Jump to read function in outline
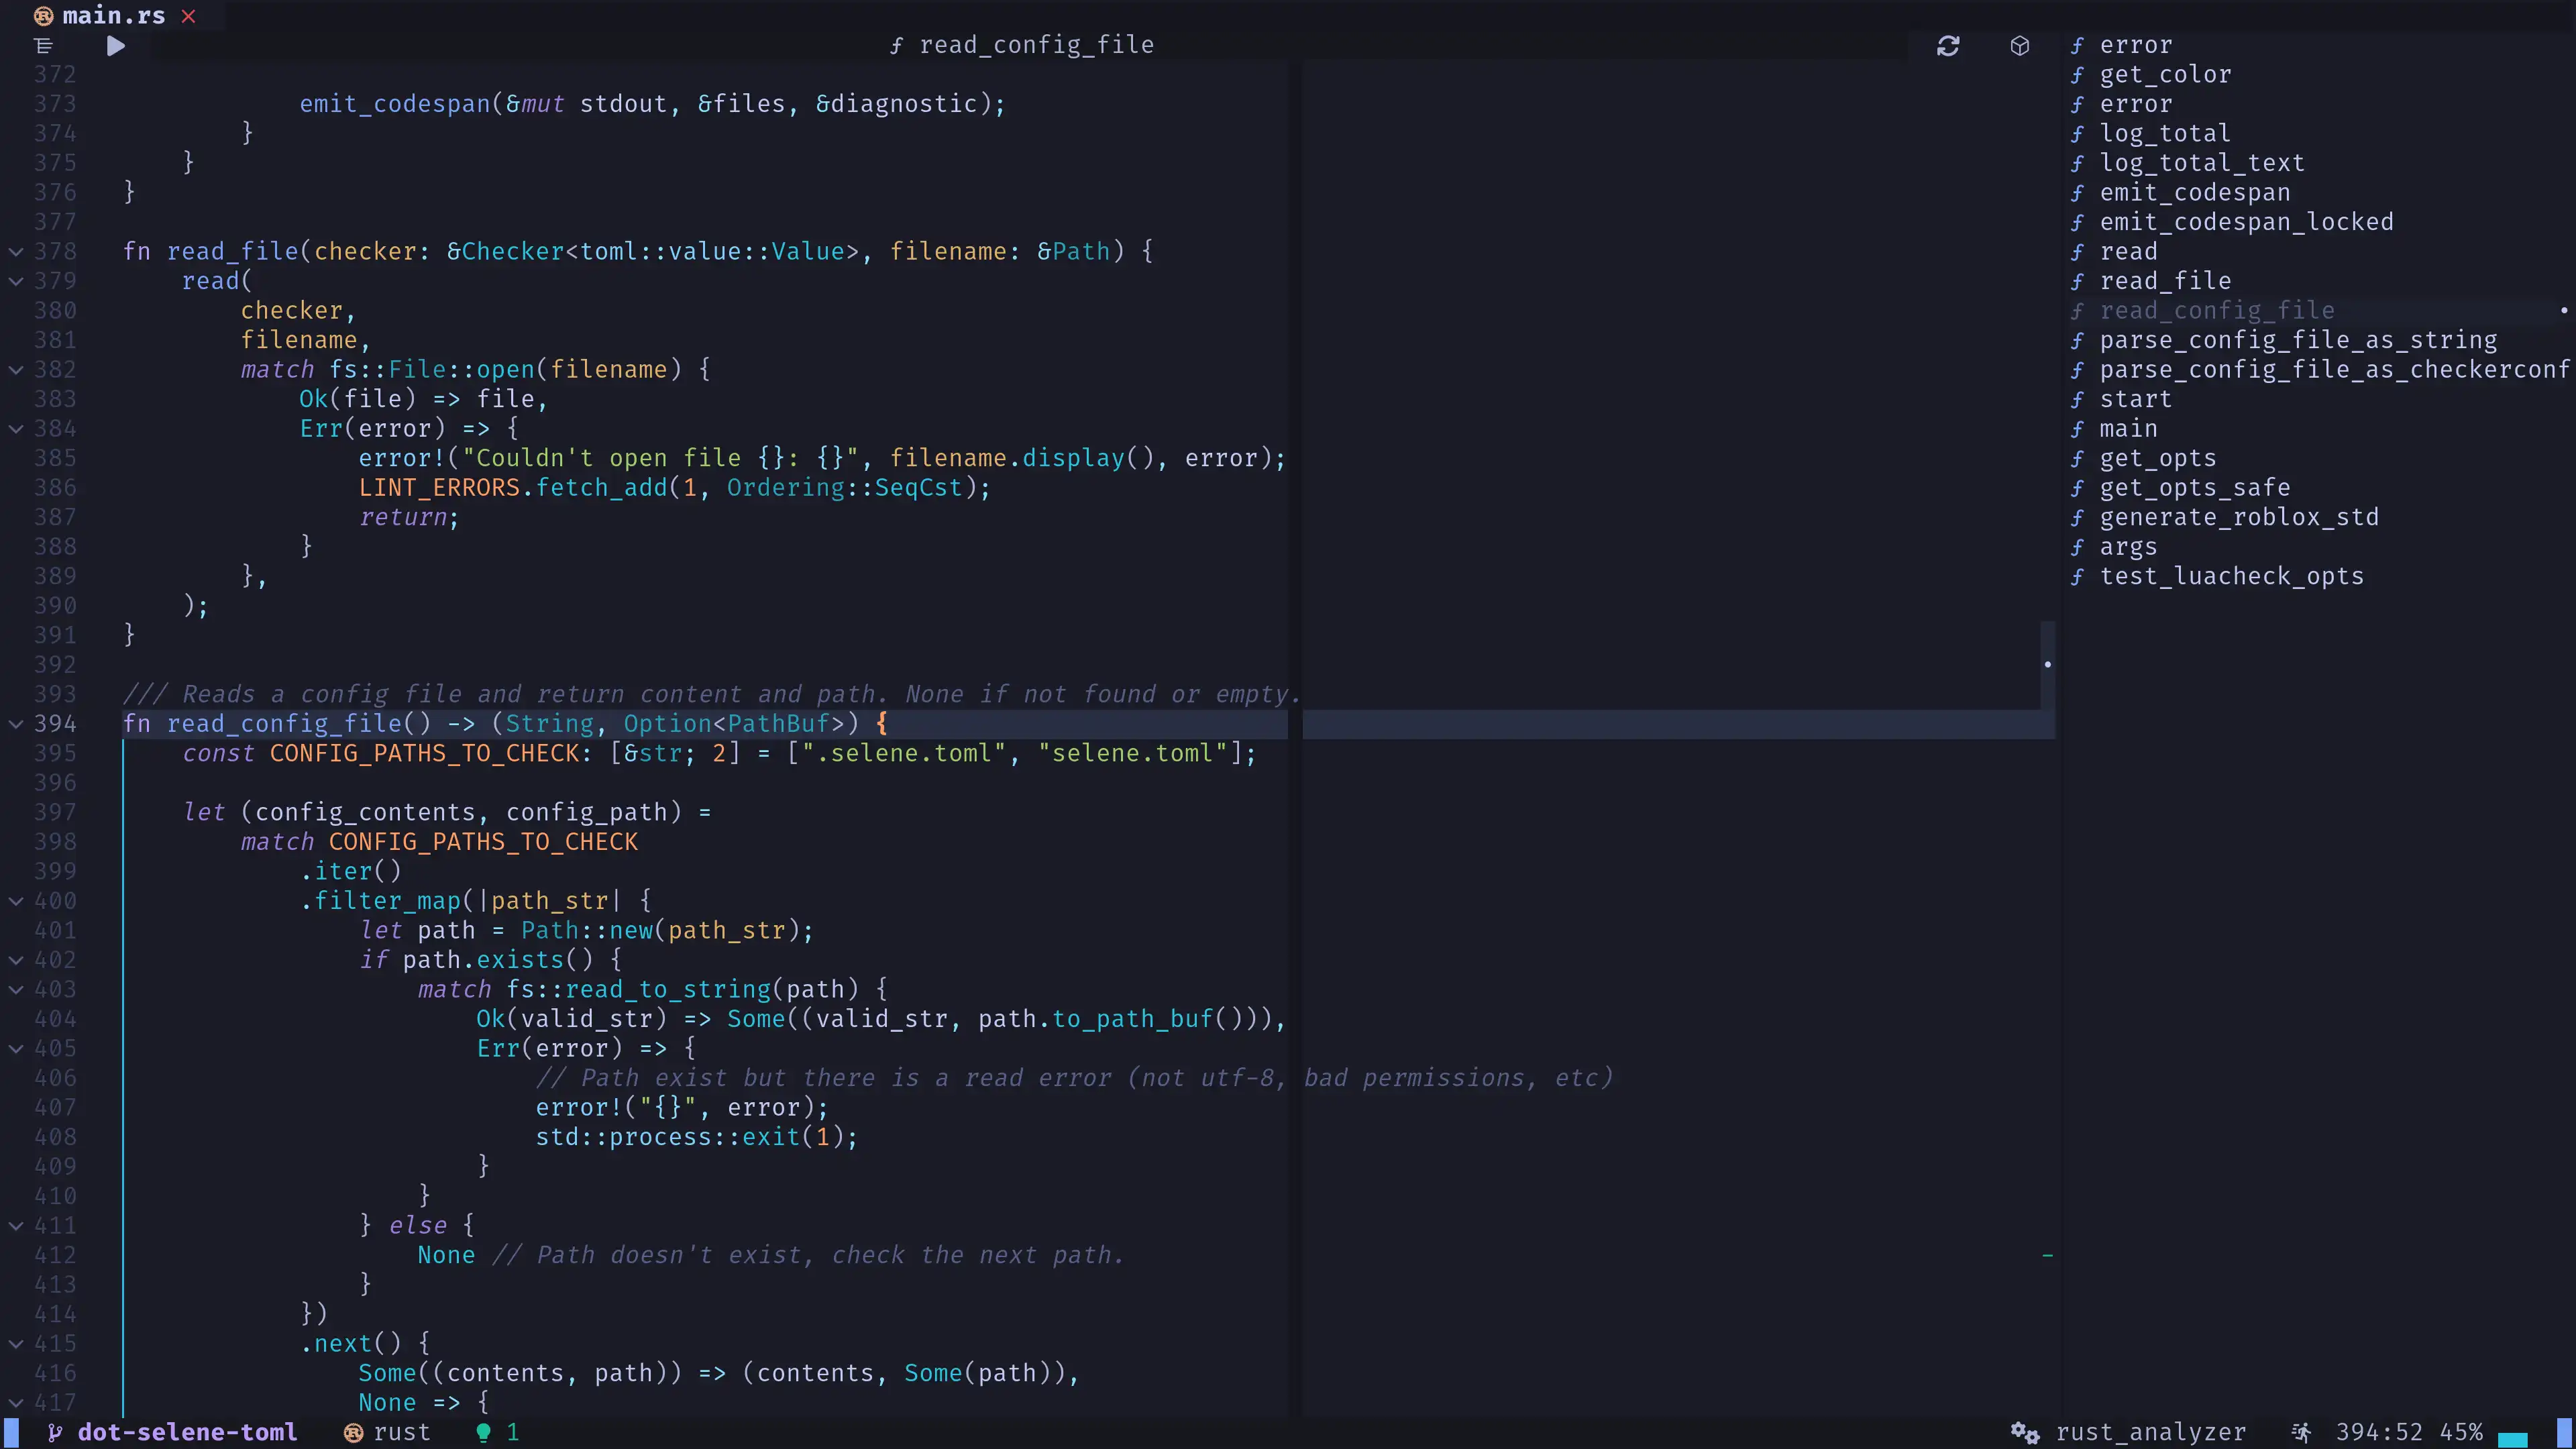 pyautogui.click(x=2128, y=251)
